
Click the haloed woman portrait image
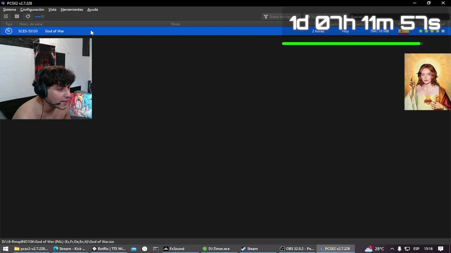coord(428,82)
